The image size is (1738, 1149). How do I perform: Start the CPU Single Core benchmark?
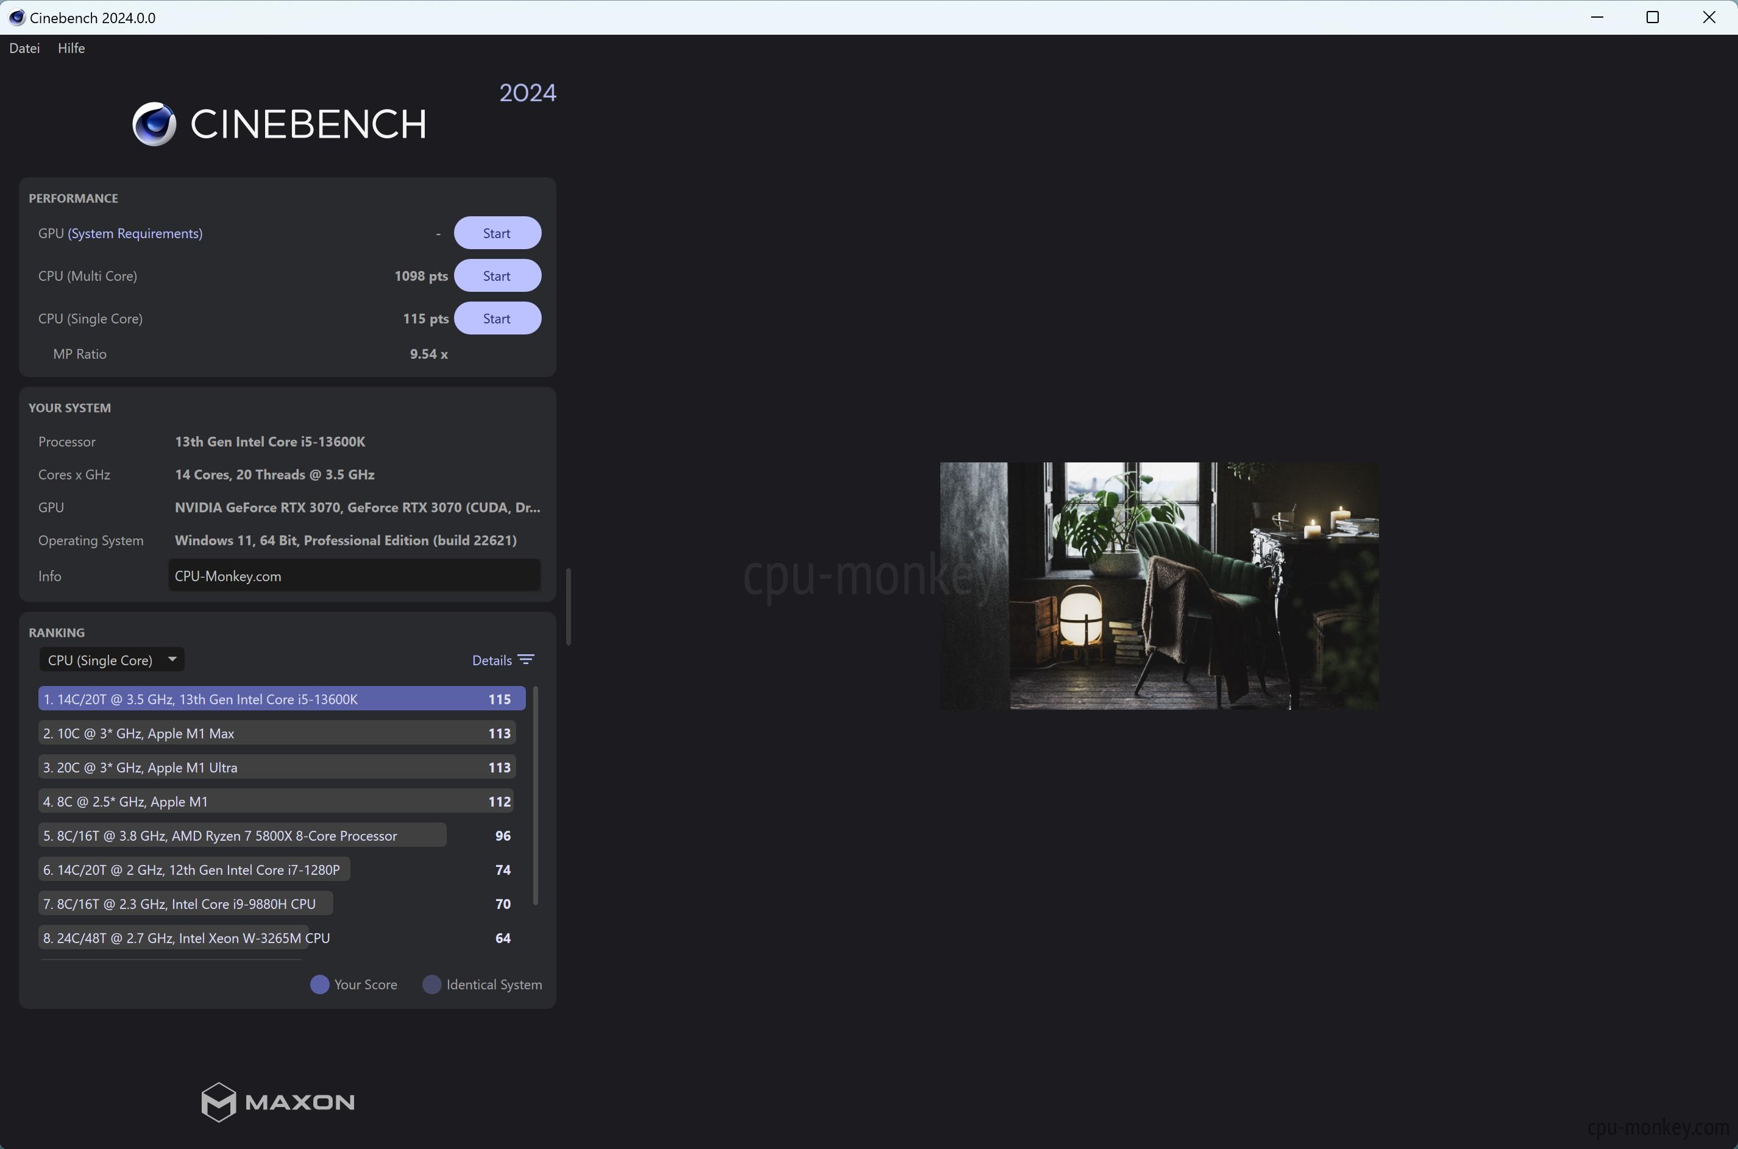pos(497,318)
